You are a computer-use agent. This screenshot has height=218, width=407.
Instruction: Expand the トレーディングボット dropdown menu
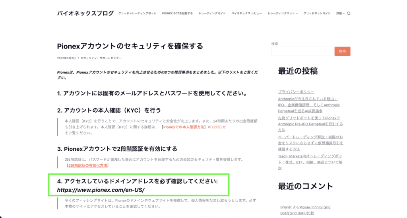(x=283, y=14)
